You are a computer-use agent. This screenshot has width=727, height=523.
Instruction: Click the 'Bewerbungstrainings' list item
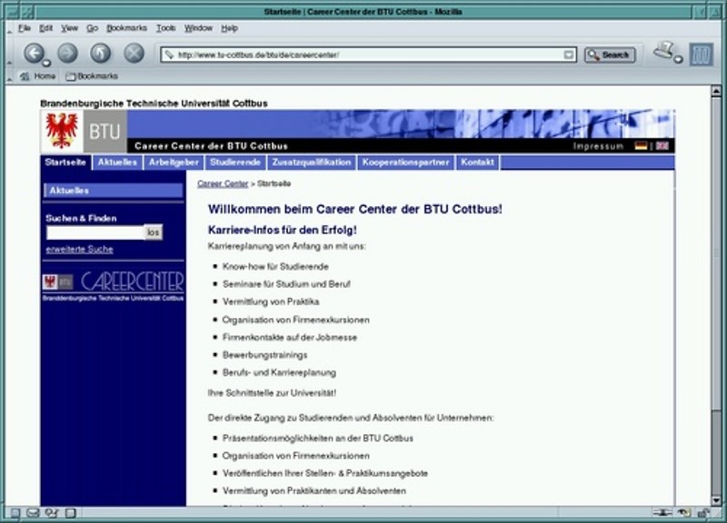(264, 355)
